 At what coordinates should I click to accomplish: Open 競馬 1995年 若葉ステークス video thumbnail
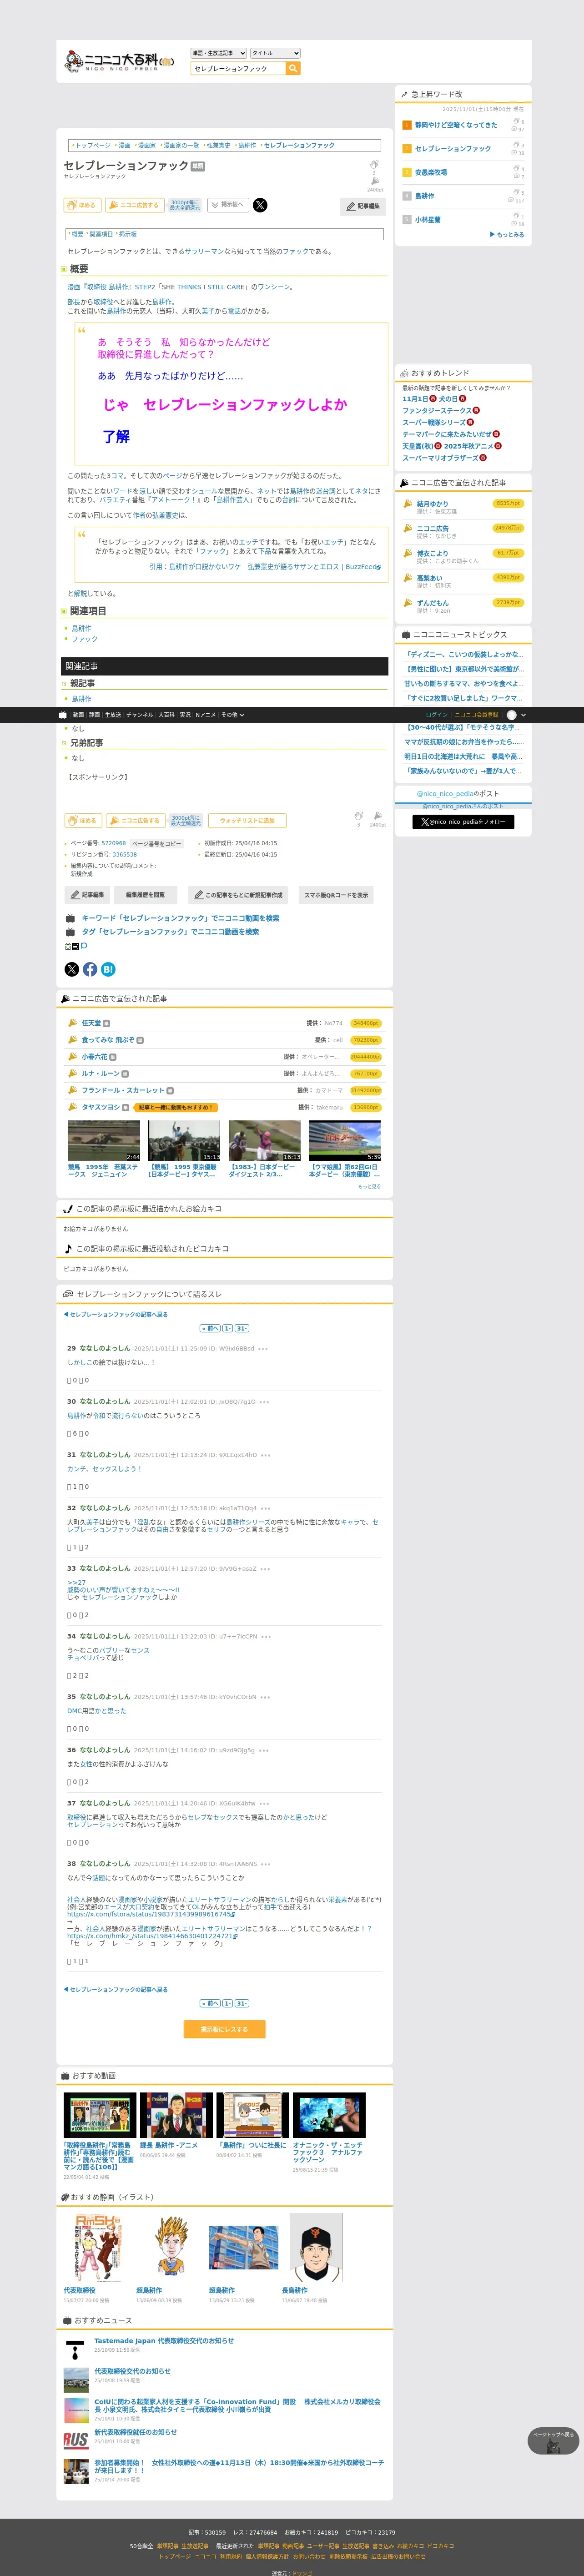pyautogui.click(x=104, y=1141)
